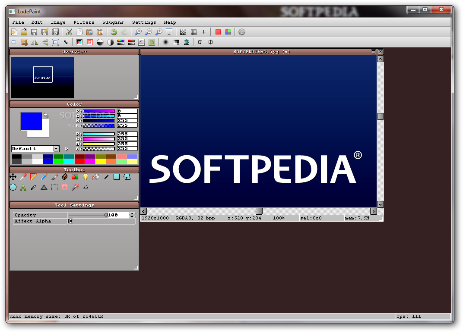Viewport: 463px width, 332px height.
Task: Click the negate RGB inverted-colors icon
Action: point(79,42)
